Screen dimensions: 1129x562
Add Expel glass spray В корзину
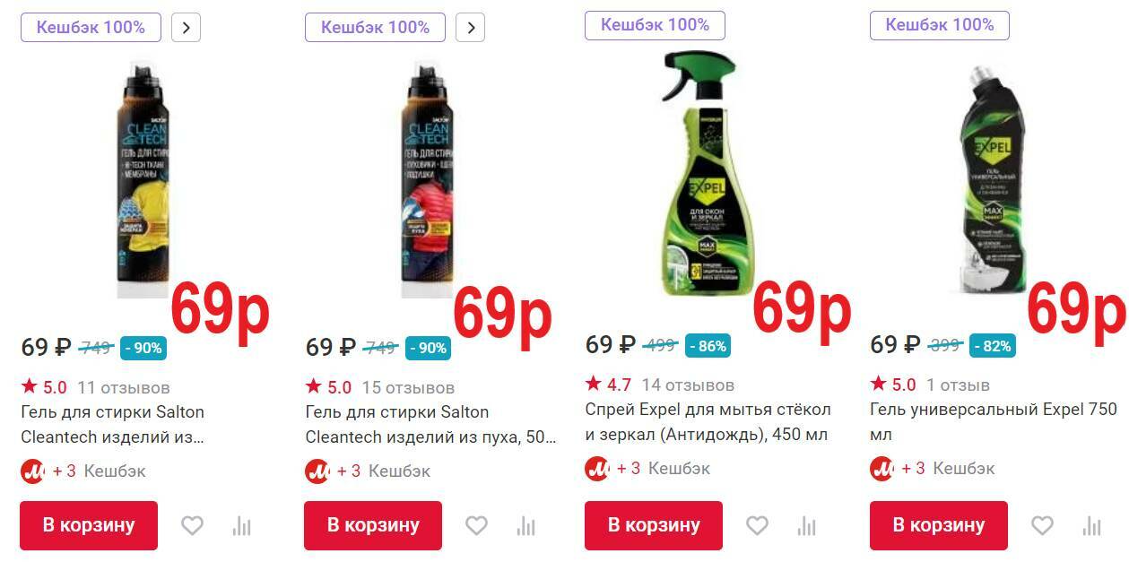[x=654, y=525]
